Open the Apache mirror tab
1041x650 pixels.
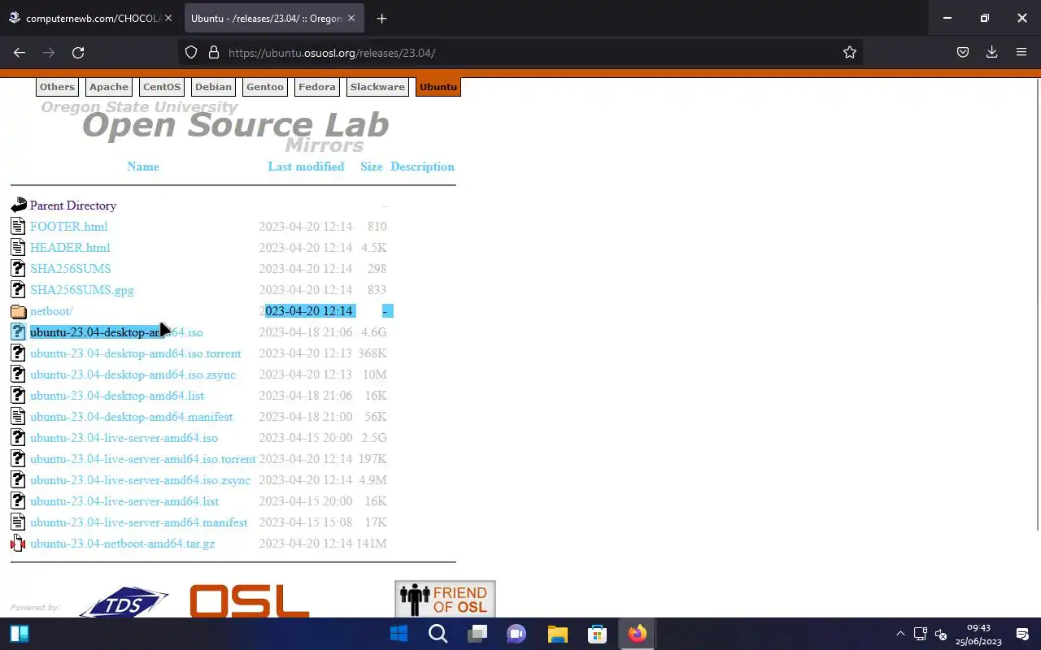click(x=109, y=87)
